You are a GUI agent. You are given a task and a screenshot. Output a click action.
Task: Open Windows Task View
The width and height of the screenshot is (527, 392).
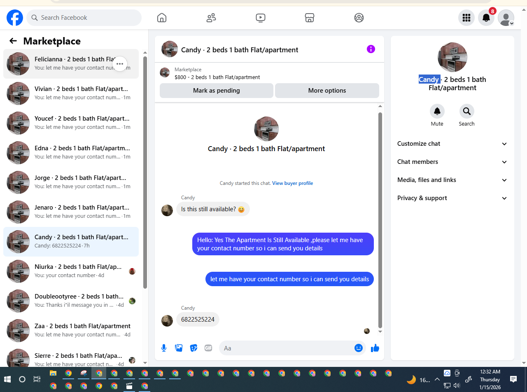point(37,379)
